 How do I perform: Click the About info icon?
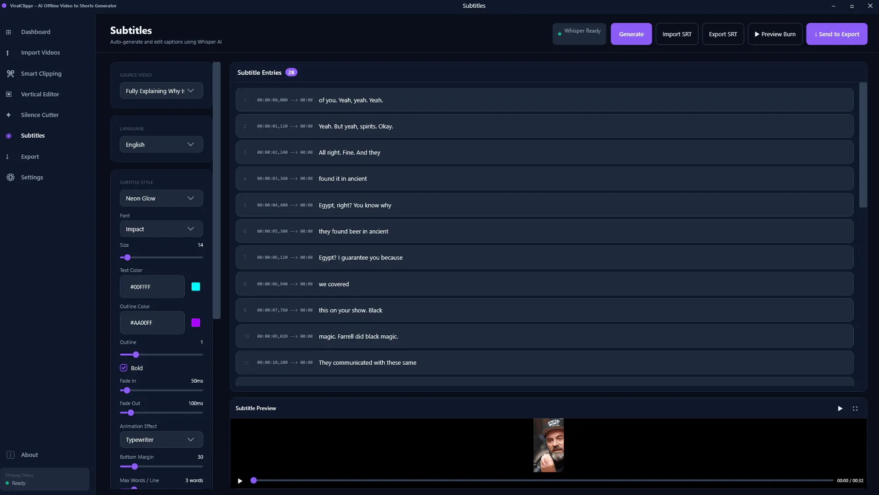point(11,455)
